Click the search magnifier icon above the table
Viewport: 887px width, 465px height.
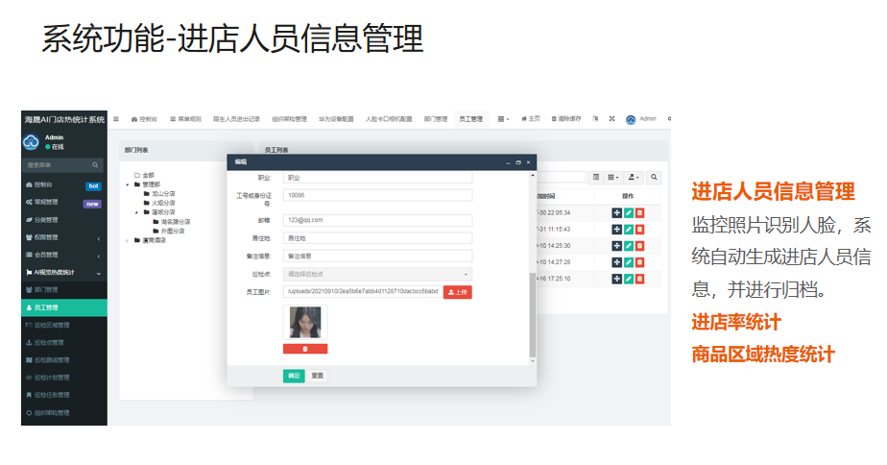[x=655, y=177]
